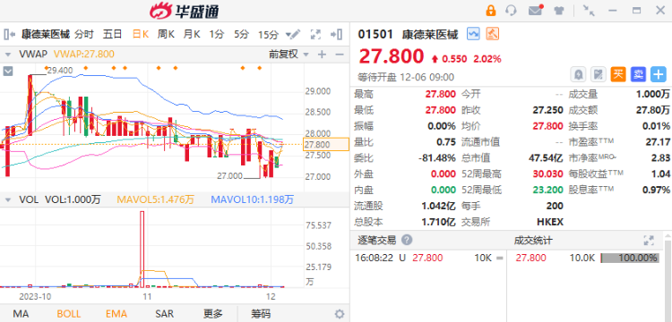The height and width of the screenshot is (322, 672).
Task: Open the 前复权 adjustment dropdown
Action: coord(289,55)
